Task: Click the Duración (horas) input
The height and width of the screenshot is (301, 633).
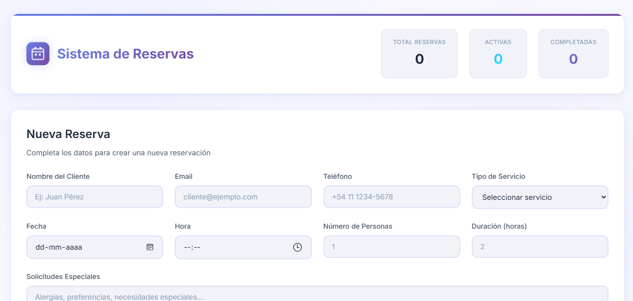Action: click(x=540, y=246)
